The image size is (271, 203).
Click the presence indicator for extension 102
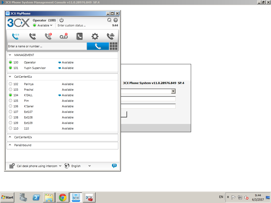(x=10, y=84)
